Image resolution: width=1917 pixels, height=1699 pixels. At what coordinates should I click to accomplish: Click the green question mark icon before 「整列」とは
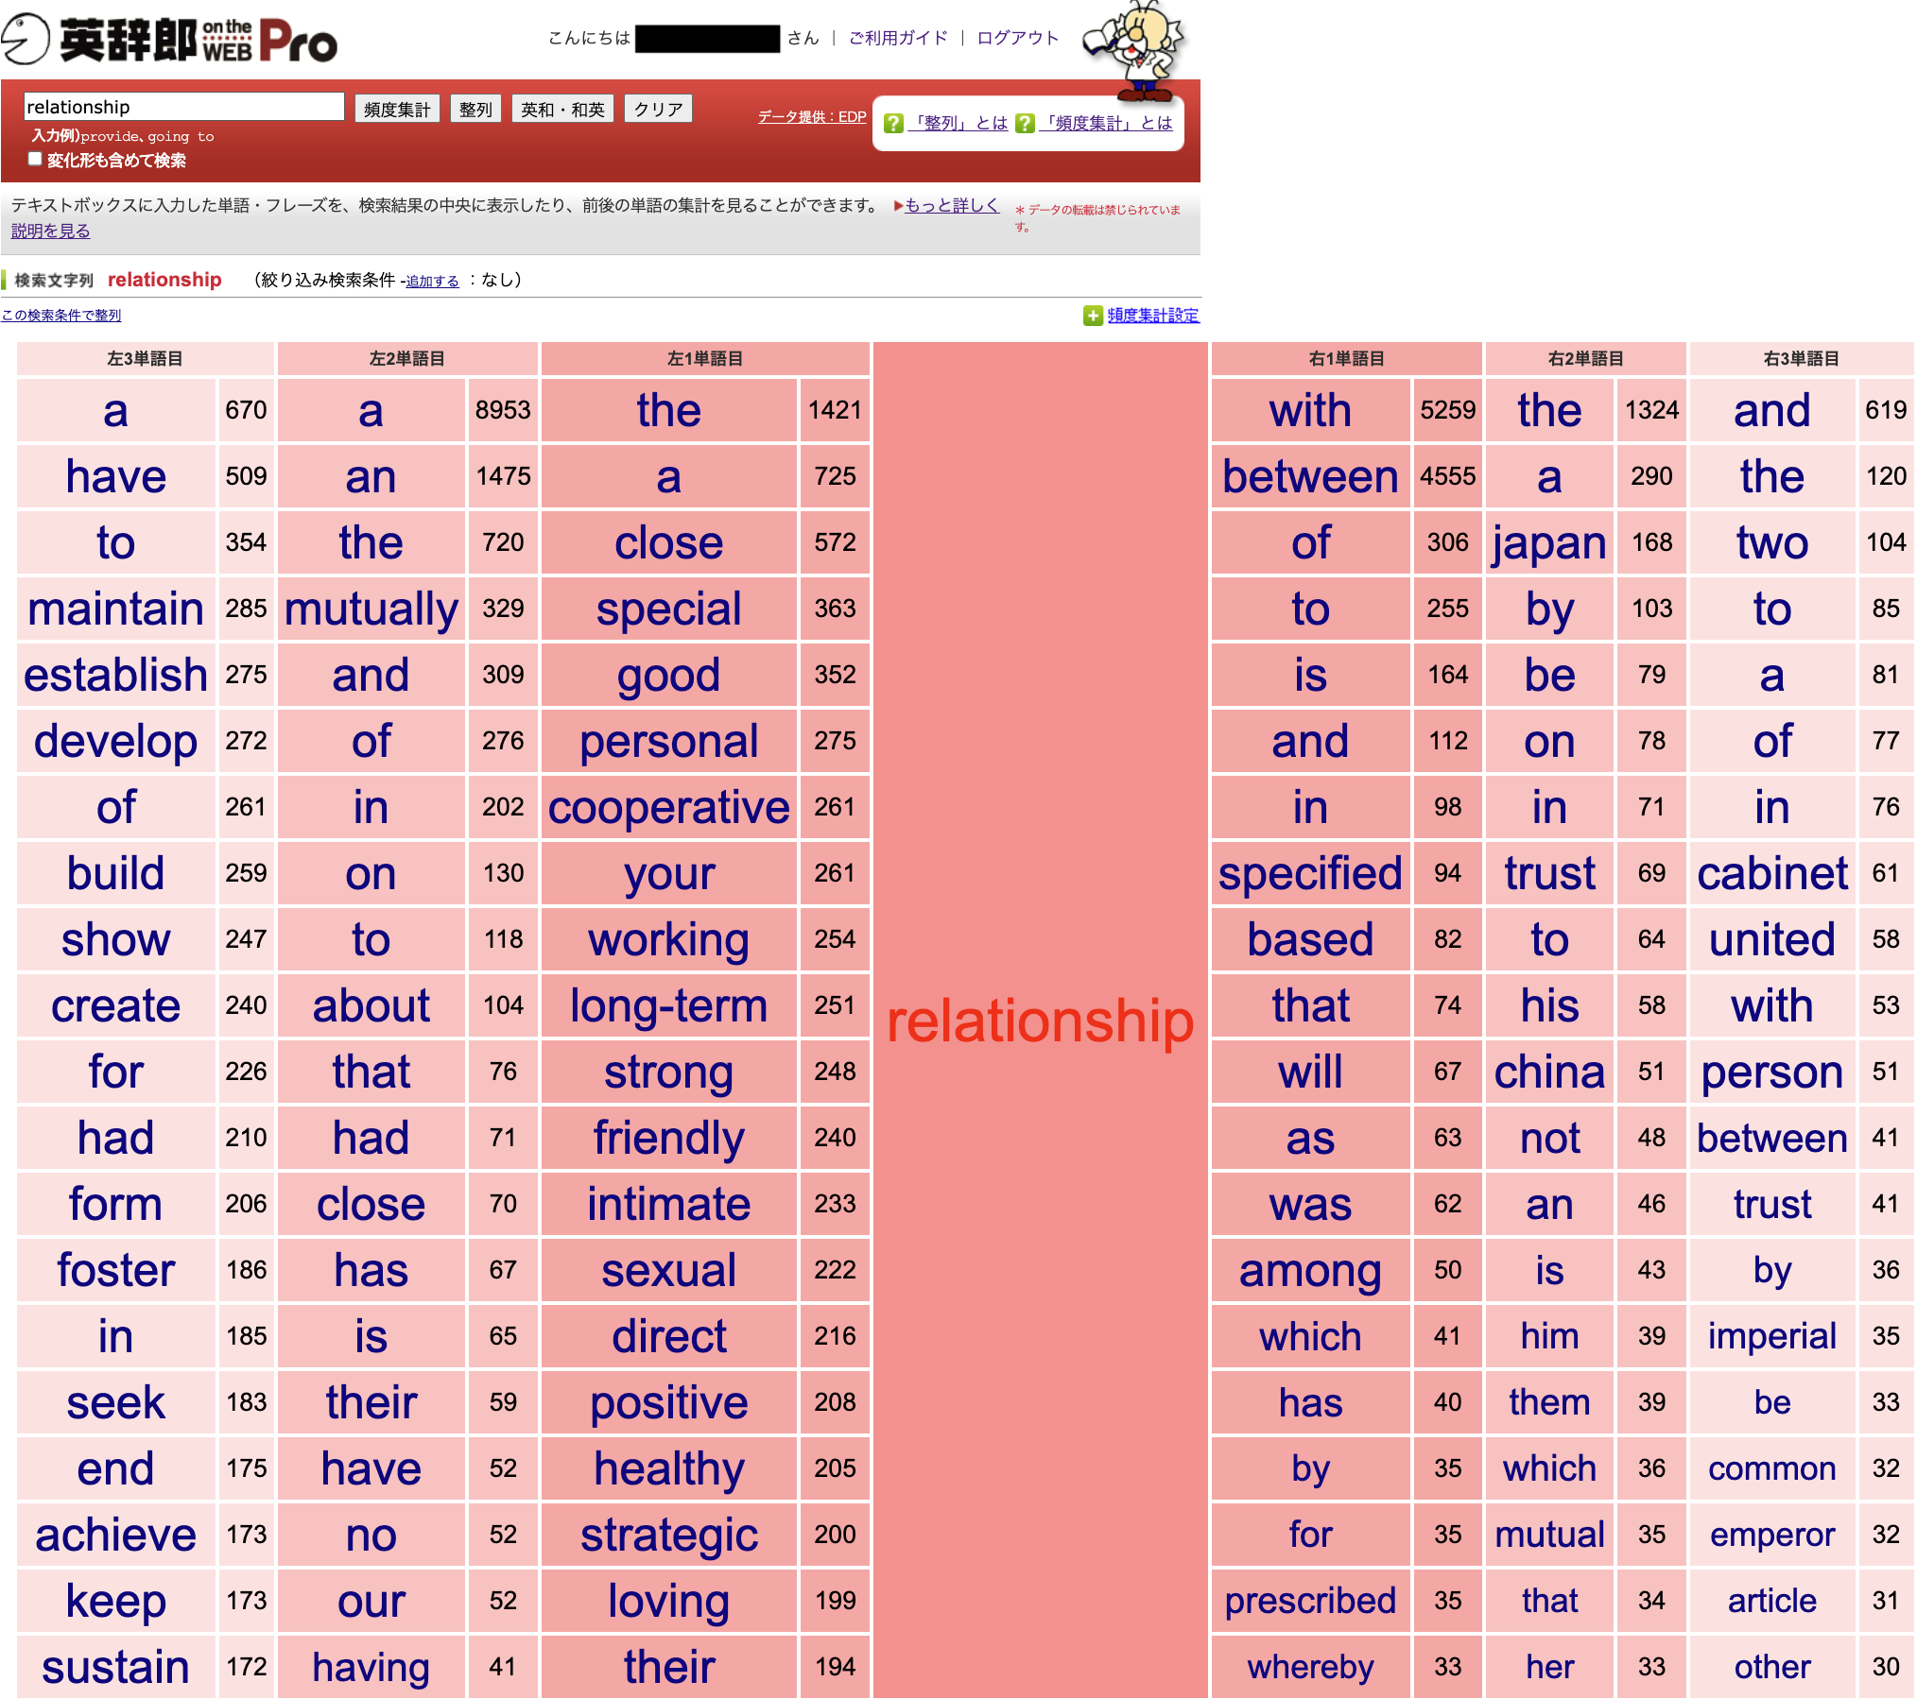tap(892, 124)
